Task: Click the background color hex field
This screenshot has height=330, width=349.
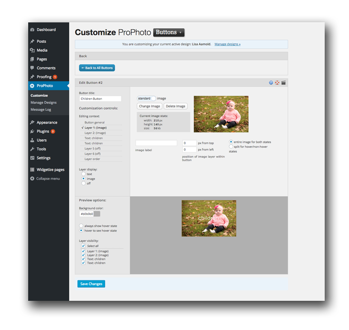Action: [87, 214]
